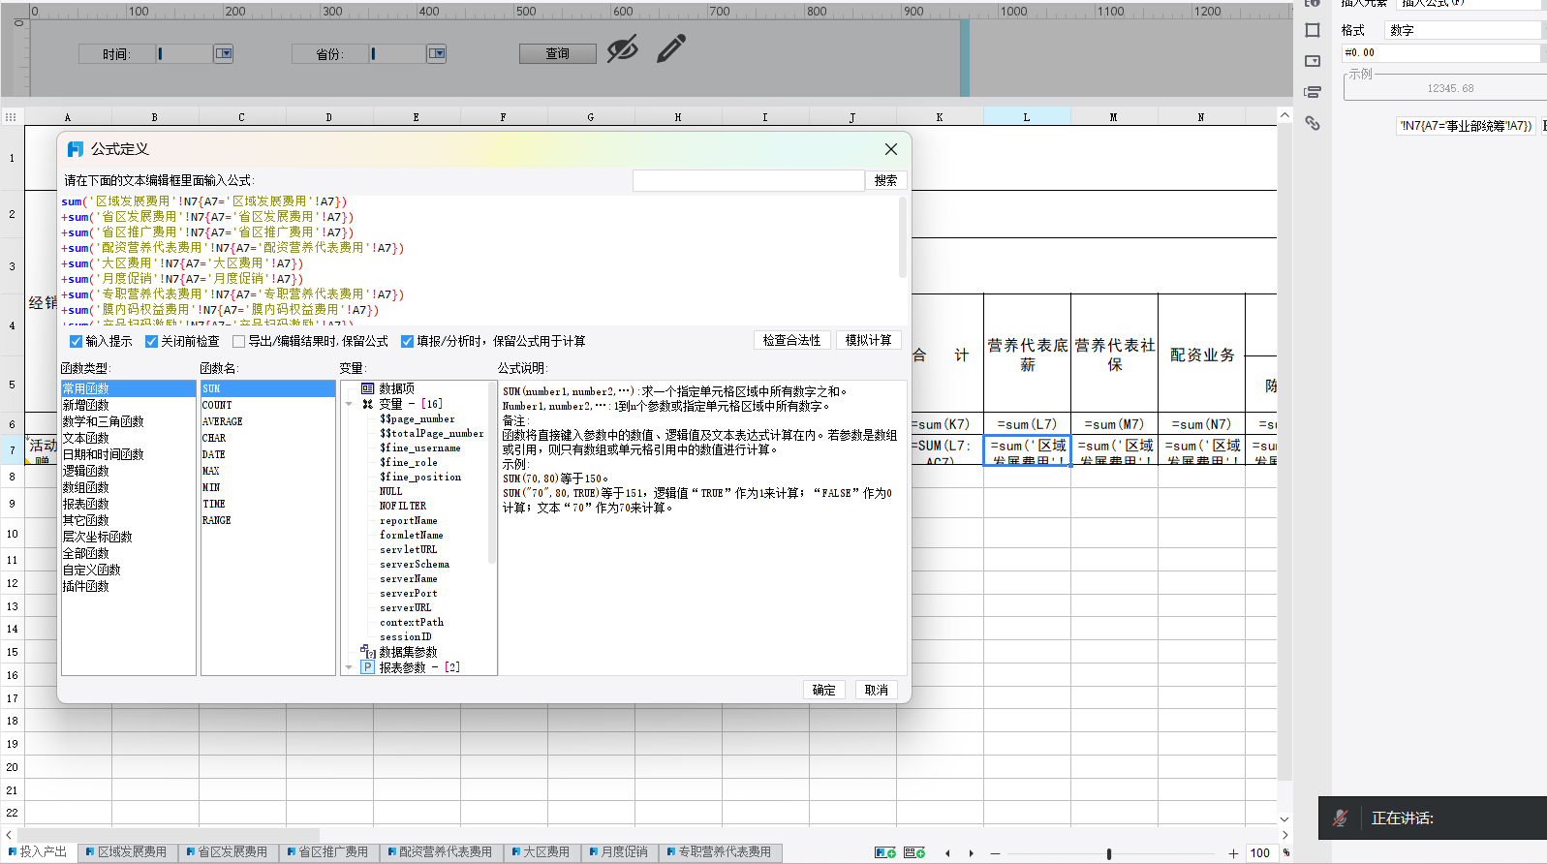Click the 查询 button in parameter pane
The image size is (1547, 864).
(558, 53)
